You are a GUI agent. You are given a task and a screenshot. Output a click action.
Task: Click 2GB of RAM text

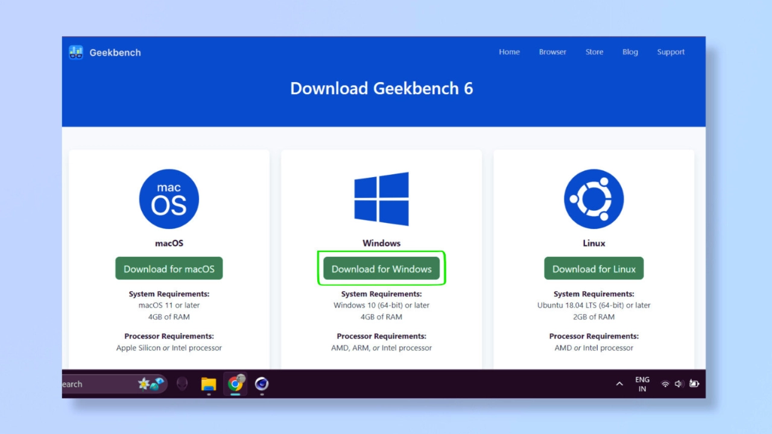click(x=594, y=317)
